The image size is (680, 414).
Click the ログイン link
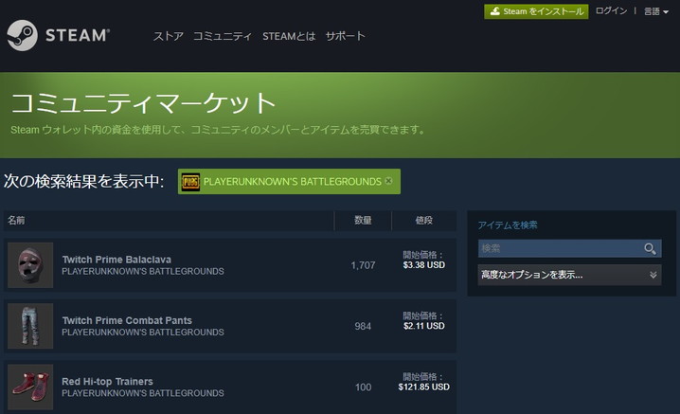(611, 10)
